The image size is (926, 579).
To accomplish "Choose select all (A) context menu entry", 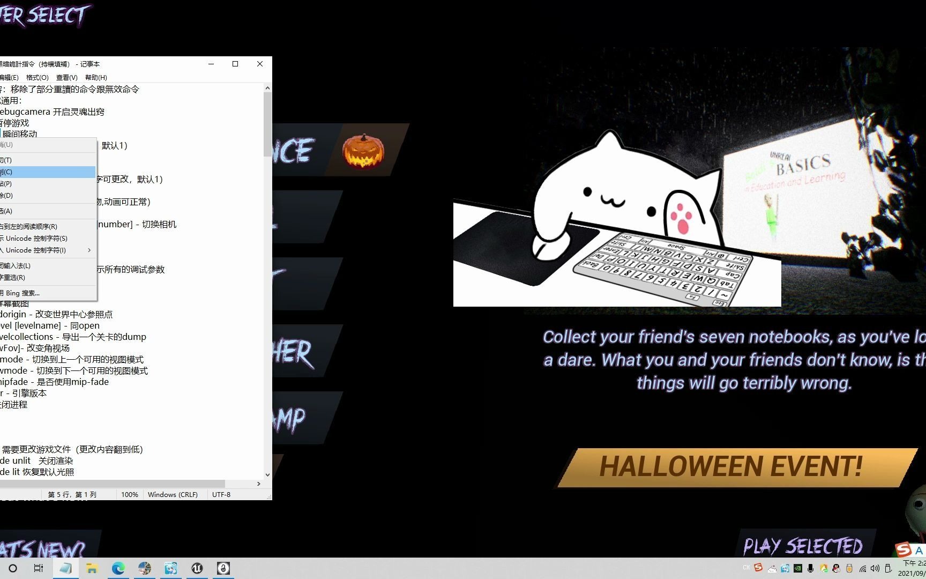I will pos(48,211).
